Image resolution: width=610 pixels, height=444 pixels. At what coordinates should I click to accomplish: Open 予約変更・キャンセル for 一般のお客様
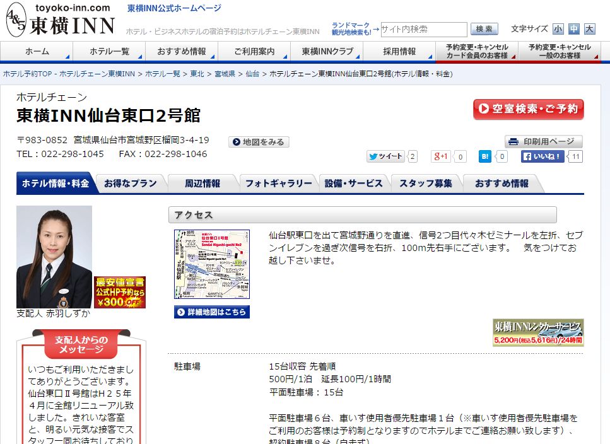(560, 52)
